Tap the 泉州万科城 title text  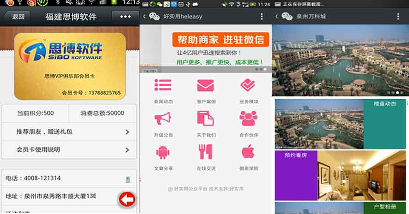pyautogui.click(x=311, y=17)
